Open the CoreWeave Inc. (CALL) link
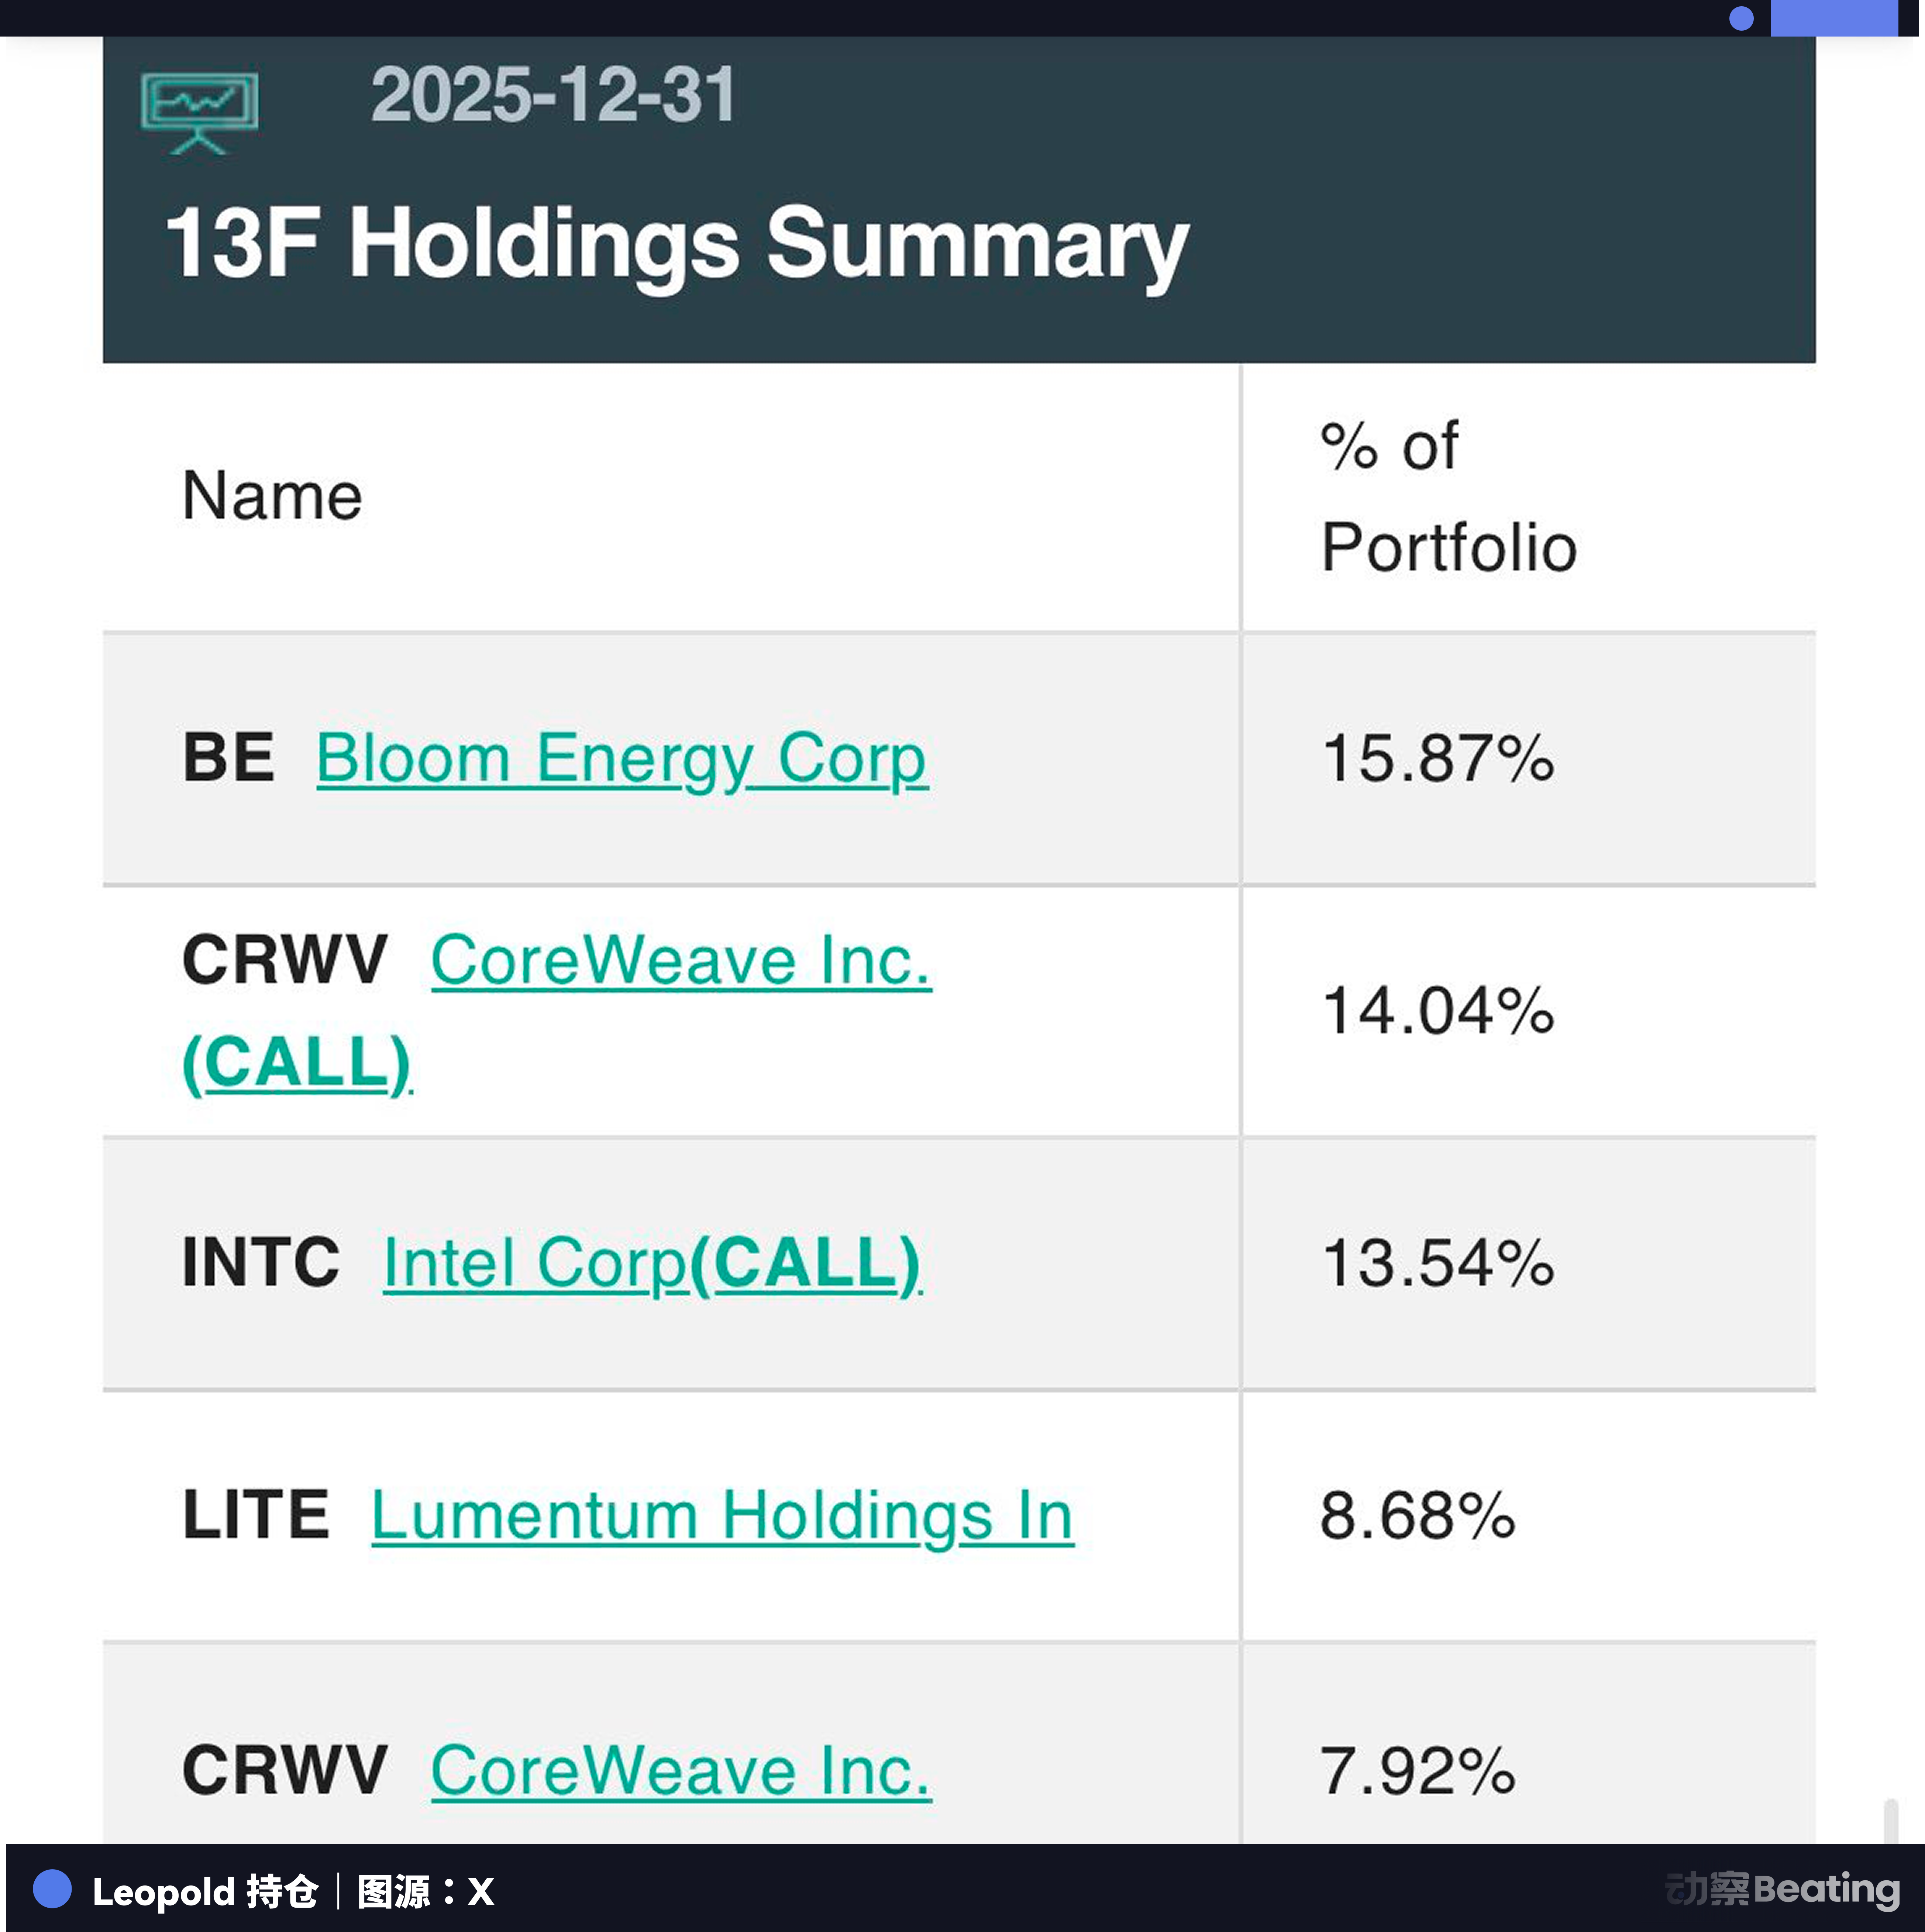The height and width of the screenshot is (1932, 1925). pyautogui.click(x=680, y=961)
